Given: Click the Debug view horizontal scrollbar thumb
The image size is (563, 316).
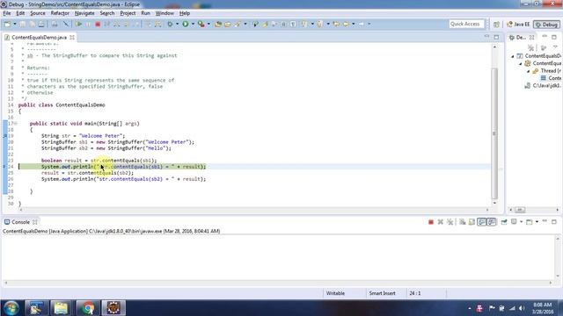Looking at the screenshot, I should click(x=520, y=210).
